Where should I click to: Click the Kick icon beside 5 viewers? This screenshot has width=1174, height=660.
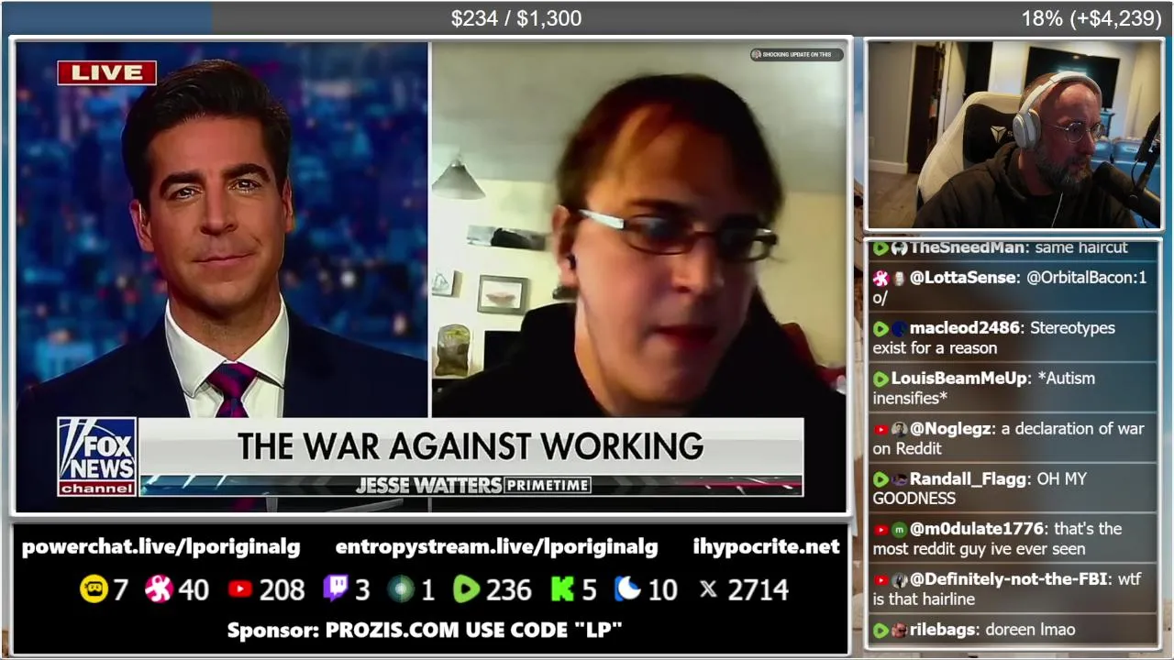pos(561,589)
